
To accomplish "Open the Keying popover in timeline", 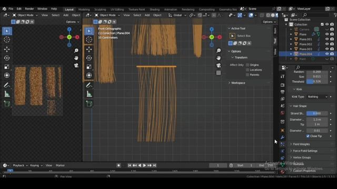I will [36, 165].
